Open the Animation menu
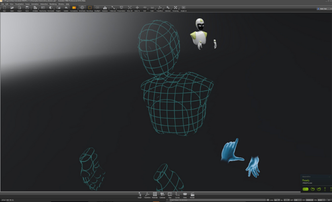 point(35,4)
